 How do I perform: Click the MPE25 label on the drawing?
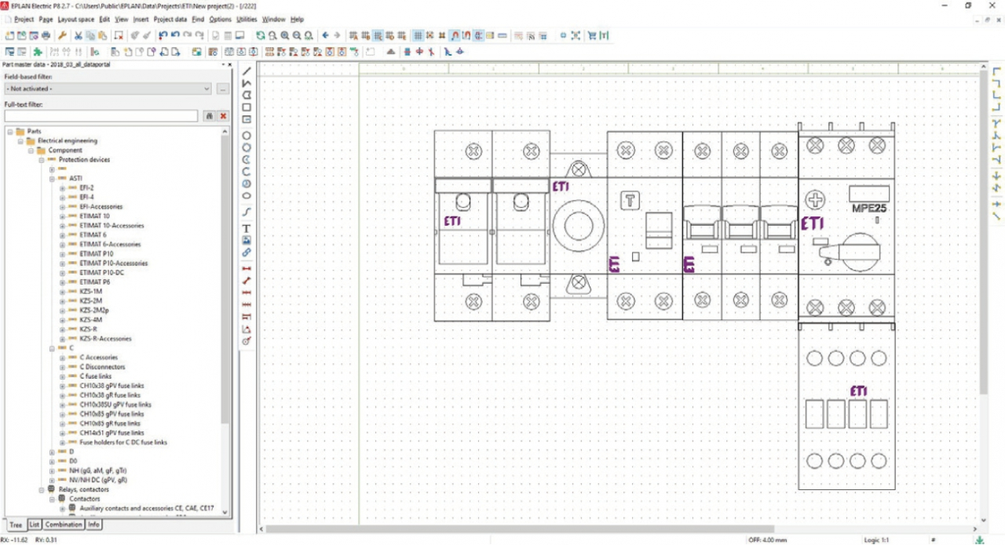pyautogui.click(x=869, y=209)
